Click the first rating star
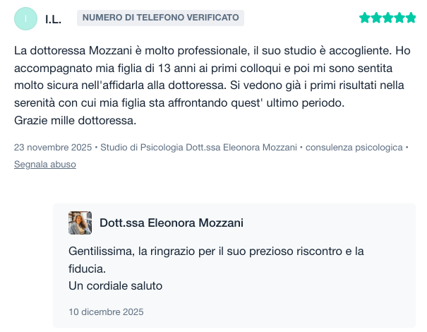 pyautogui.click(x=365, y=18)
